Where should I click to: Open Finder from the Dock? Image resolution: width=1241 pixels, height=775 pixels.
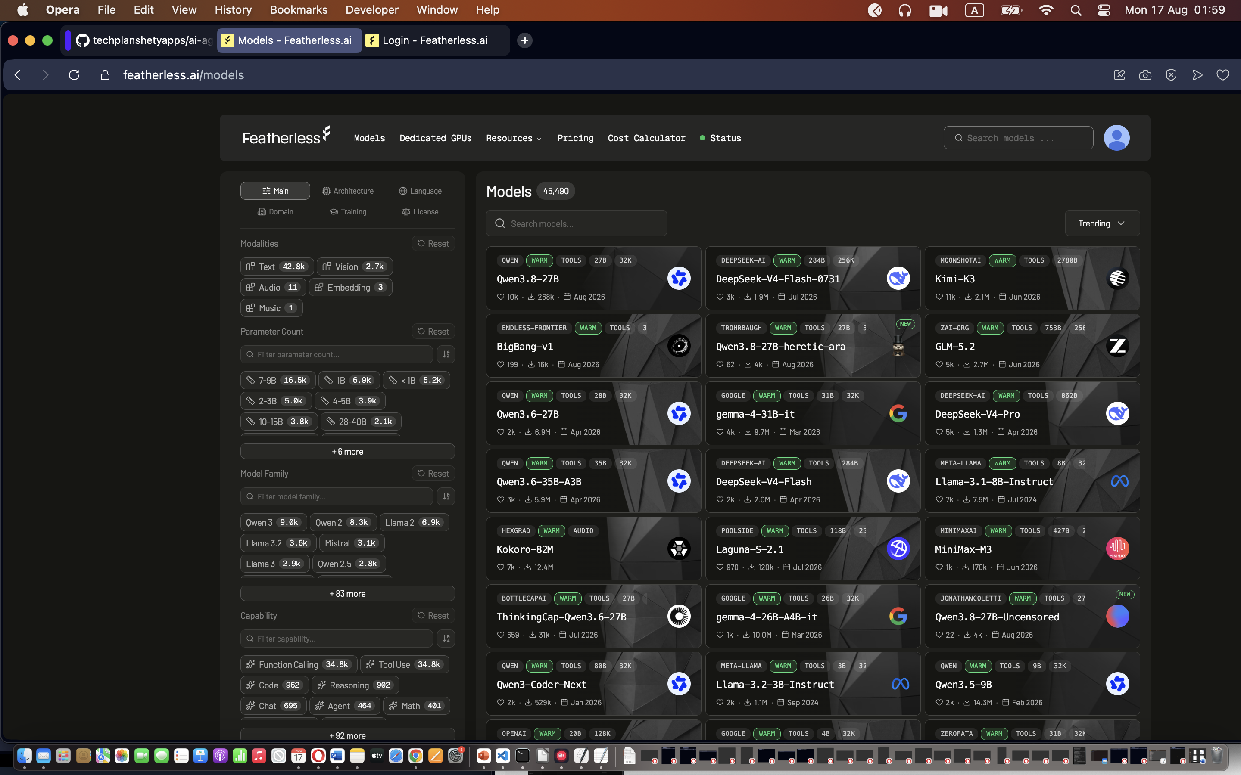pos(24,756)
